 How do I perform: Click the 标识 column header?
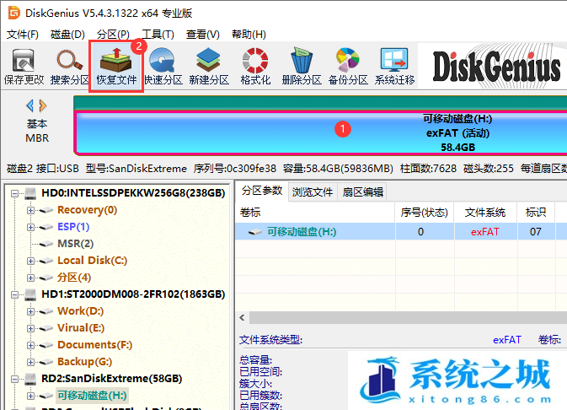536,213
